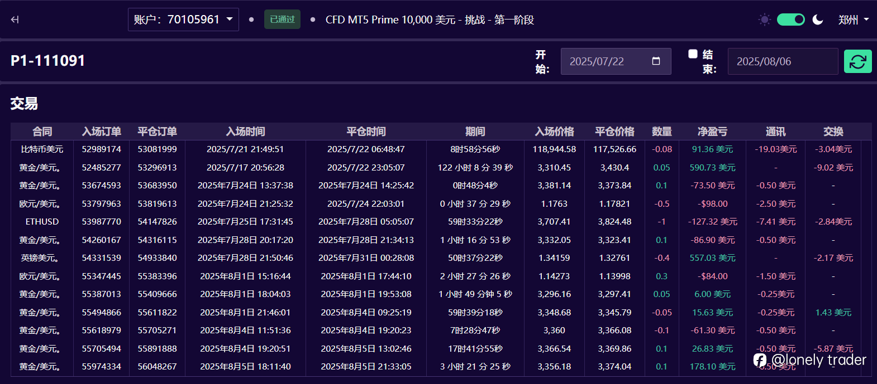Screen dimensions: 877x384
Task: Expand the 郑州 user menu
Action: 854,20
